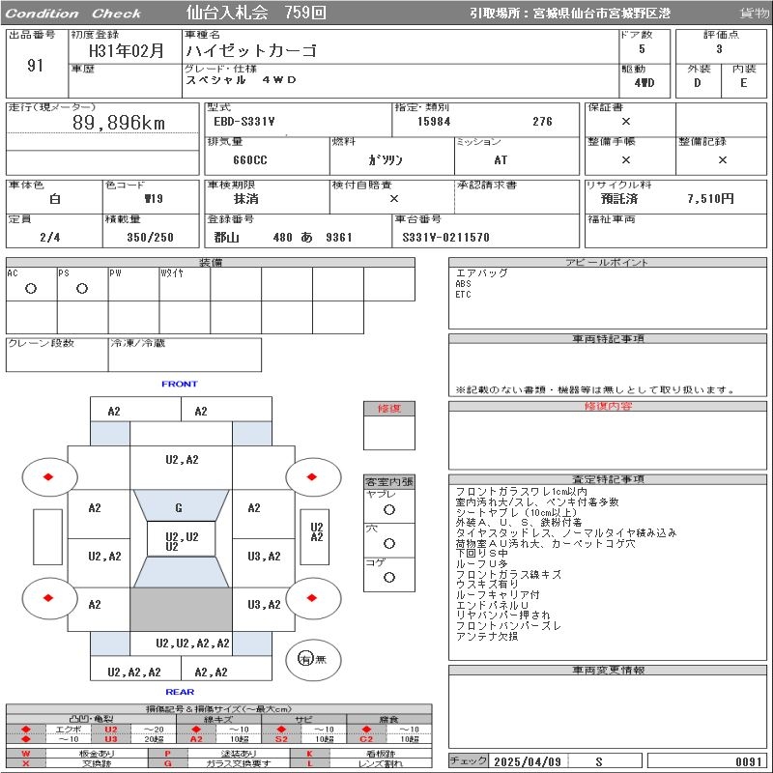Click the roof panel marked U2,U2 U2
This screenshot has width=773, height=773.
(182, 541)
